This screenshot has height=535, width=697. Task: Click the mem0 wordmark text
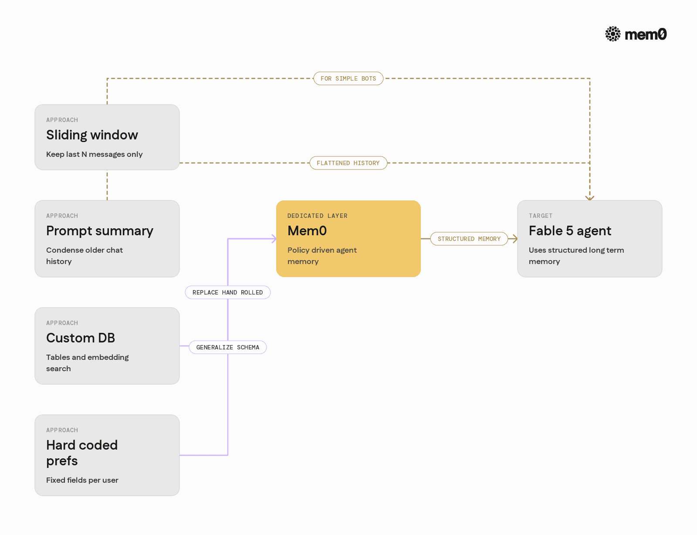pos(646,34)
